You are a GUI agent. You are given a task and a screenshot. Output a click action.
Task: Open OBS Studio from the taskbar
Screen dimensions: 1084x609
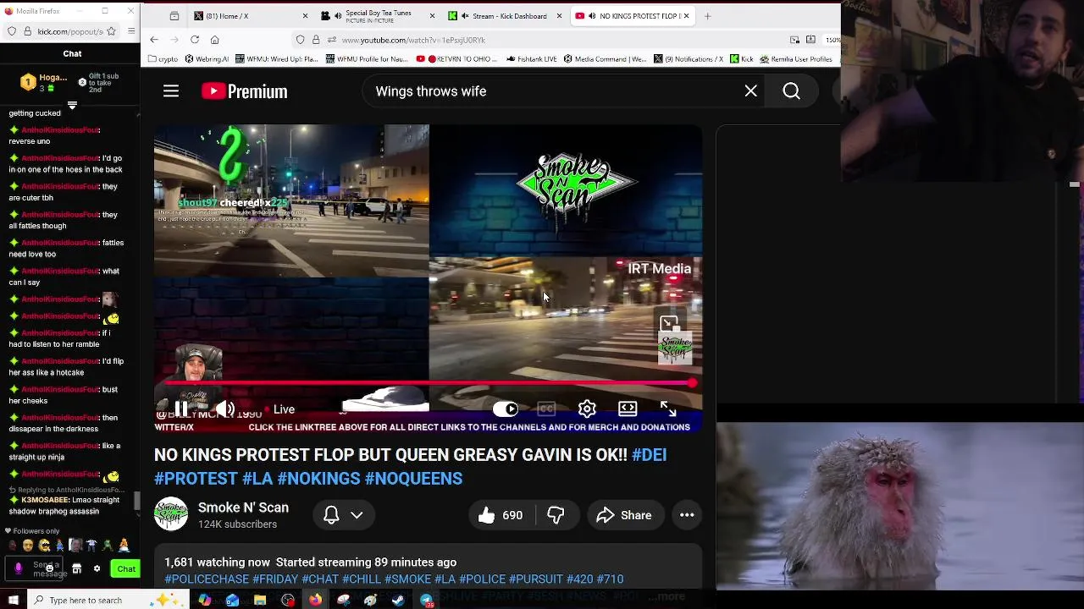[x=288, y=601]
